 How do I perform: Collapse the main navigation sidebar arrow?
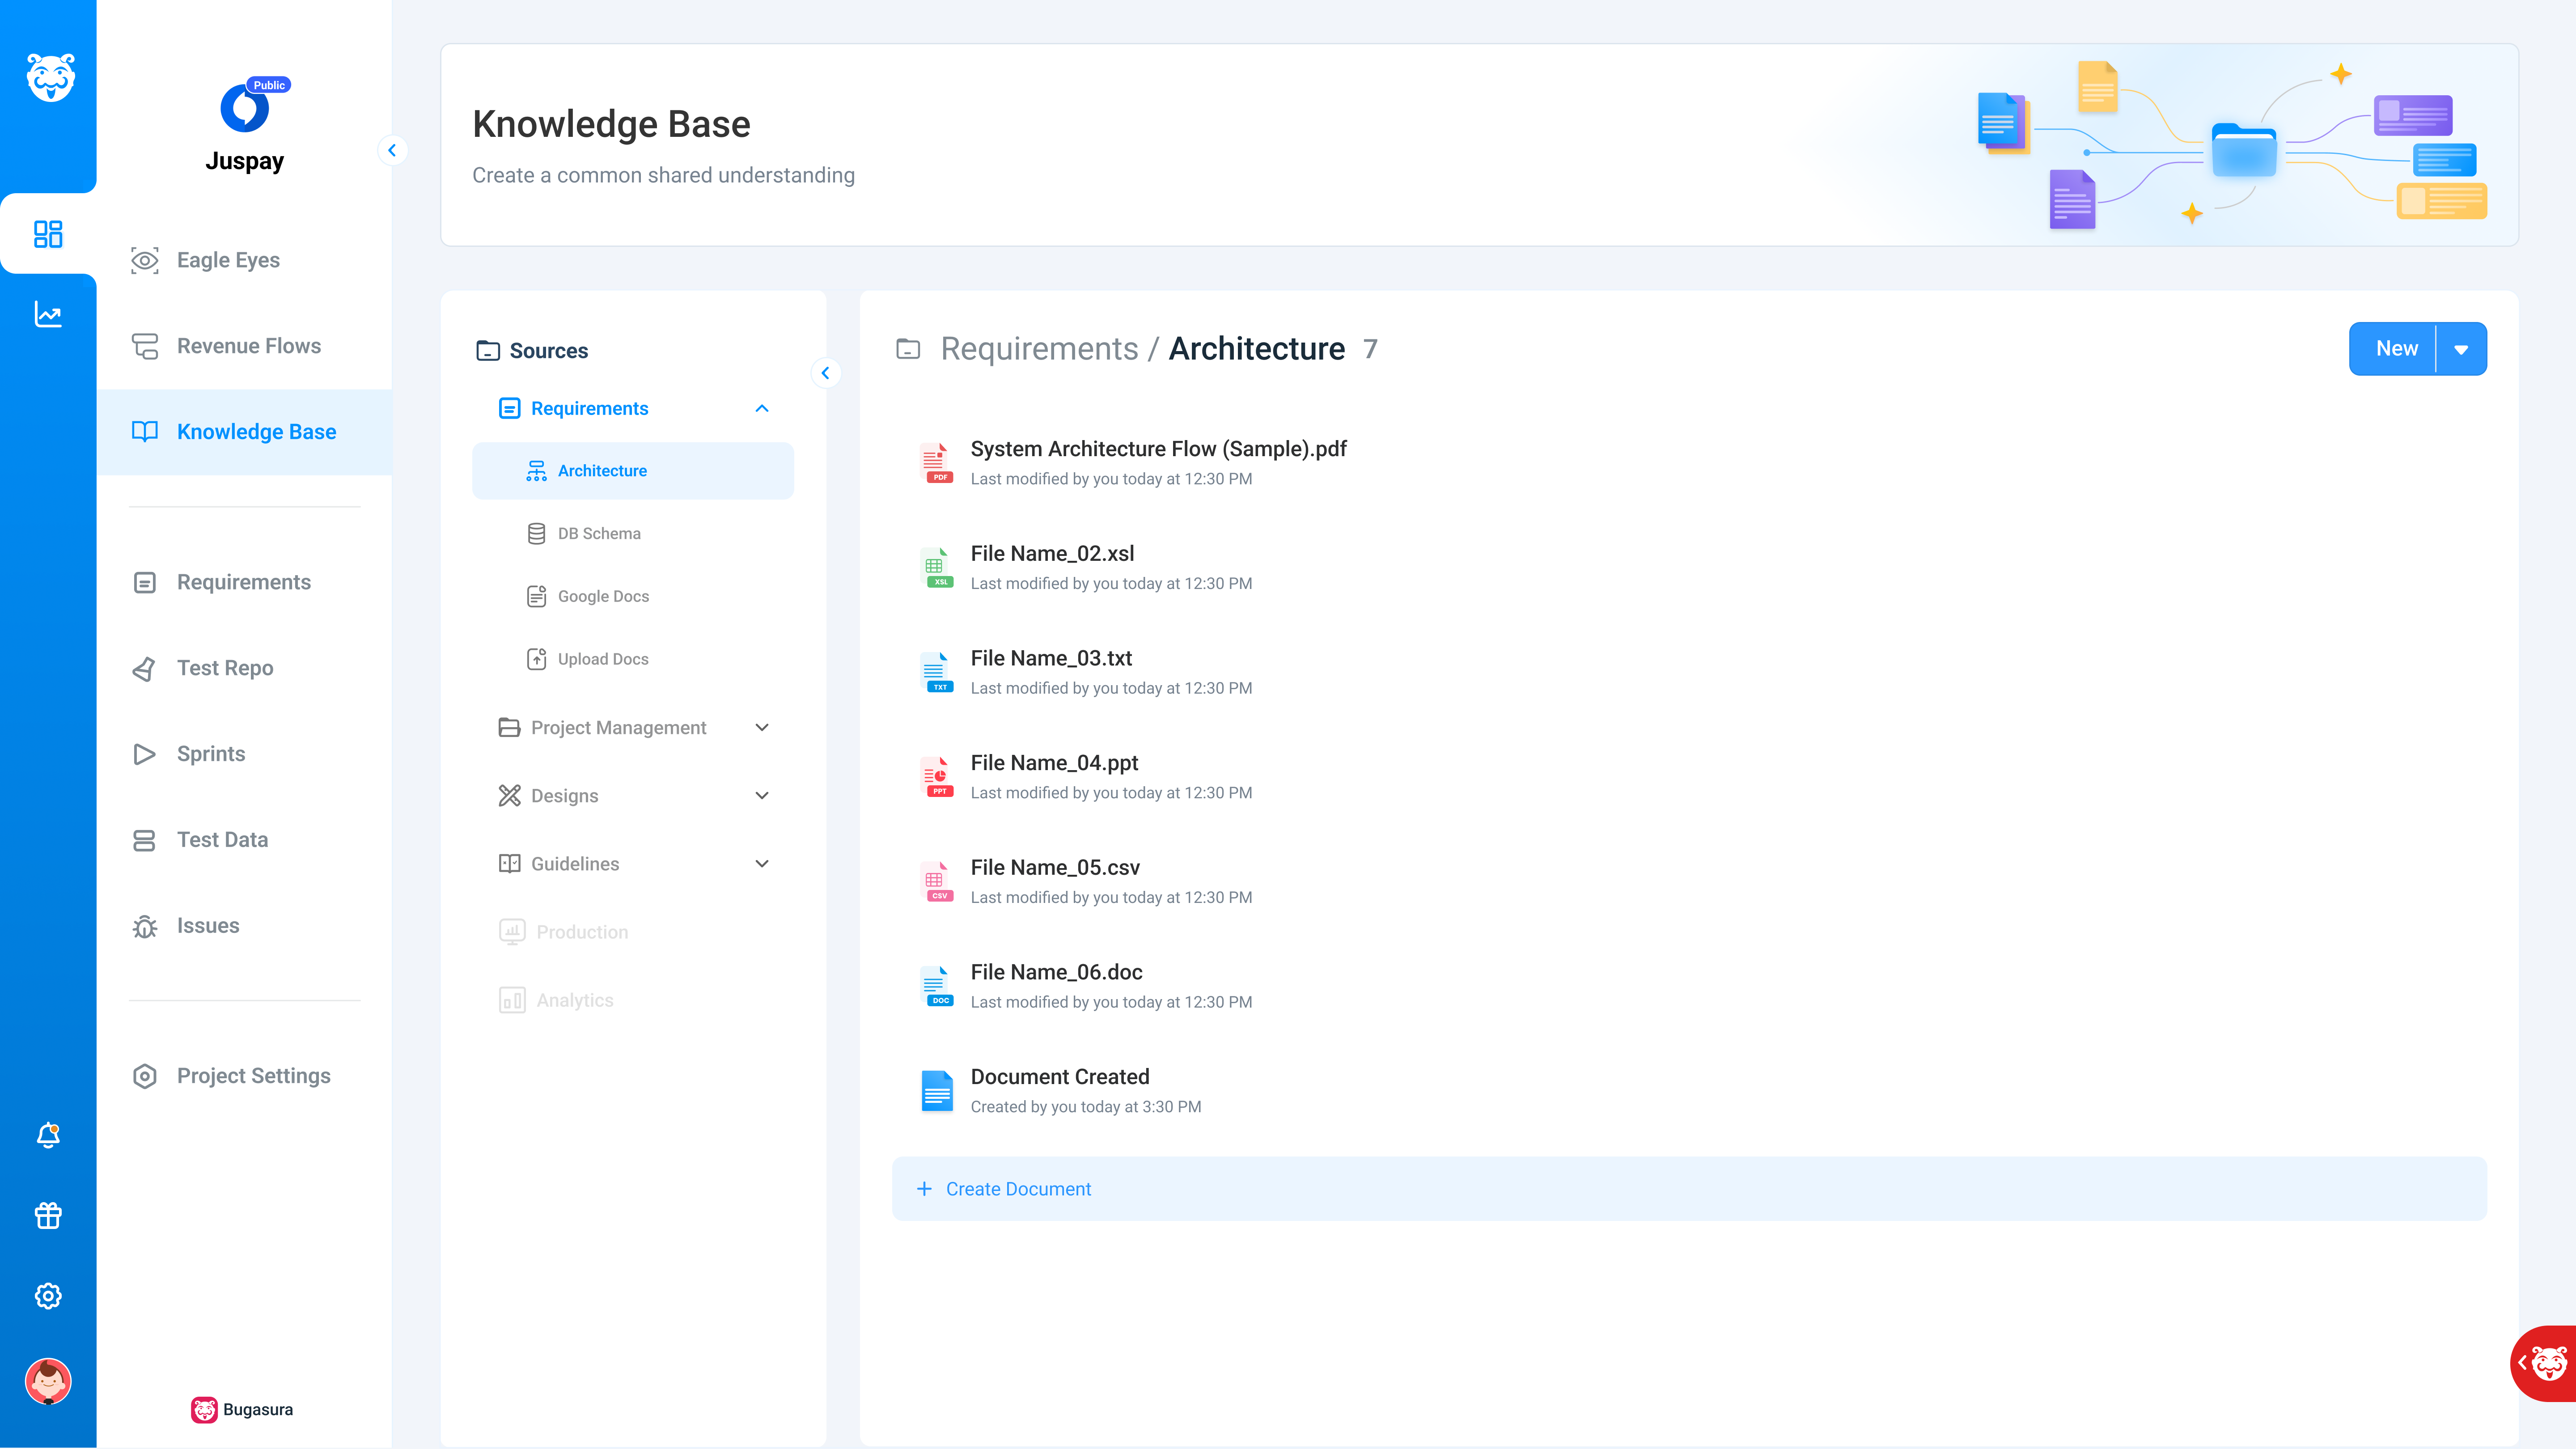(392, 150)
